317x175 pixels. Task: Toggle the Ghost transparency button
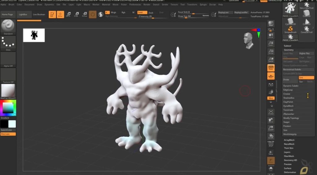coord(271,161)
